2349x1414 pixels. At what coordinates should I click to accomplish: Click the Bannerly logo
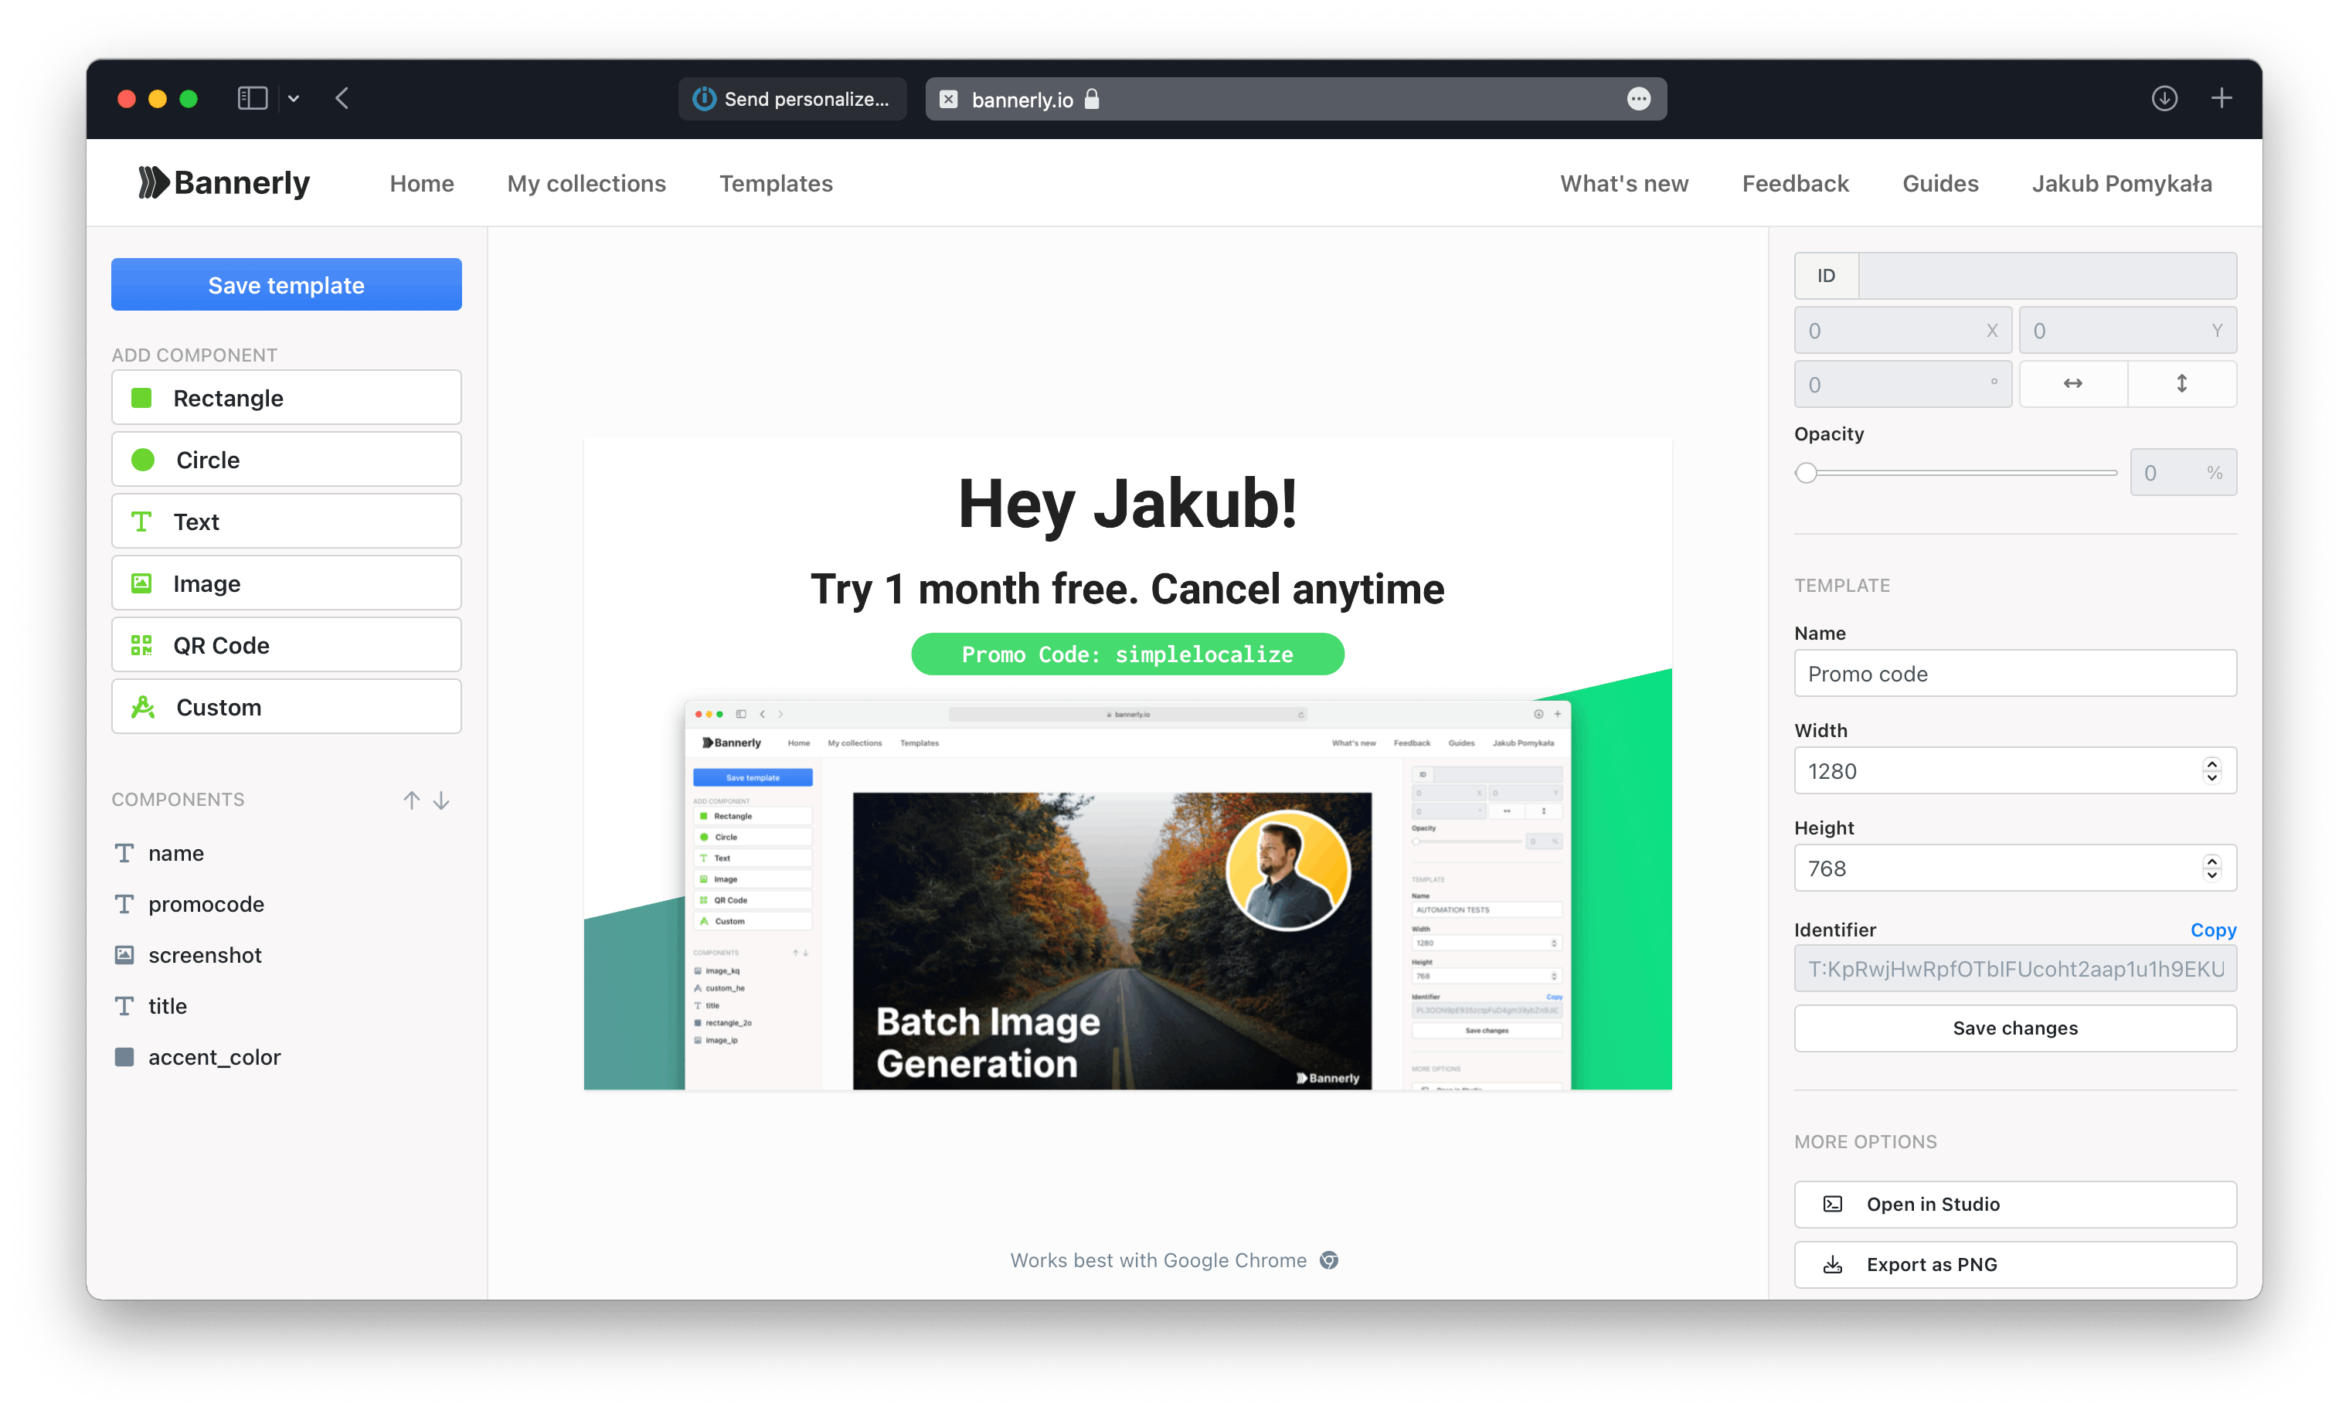[225, 182]
